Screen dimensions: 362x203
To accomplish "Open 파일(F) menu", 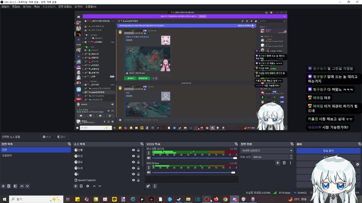I will tap(5, 6).
